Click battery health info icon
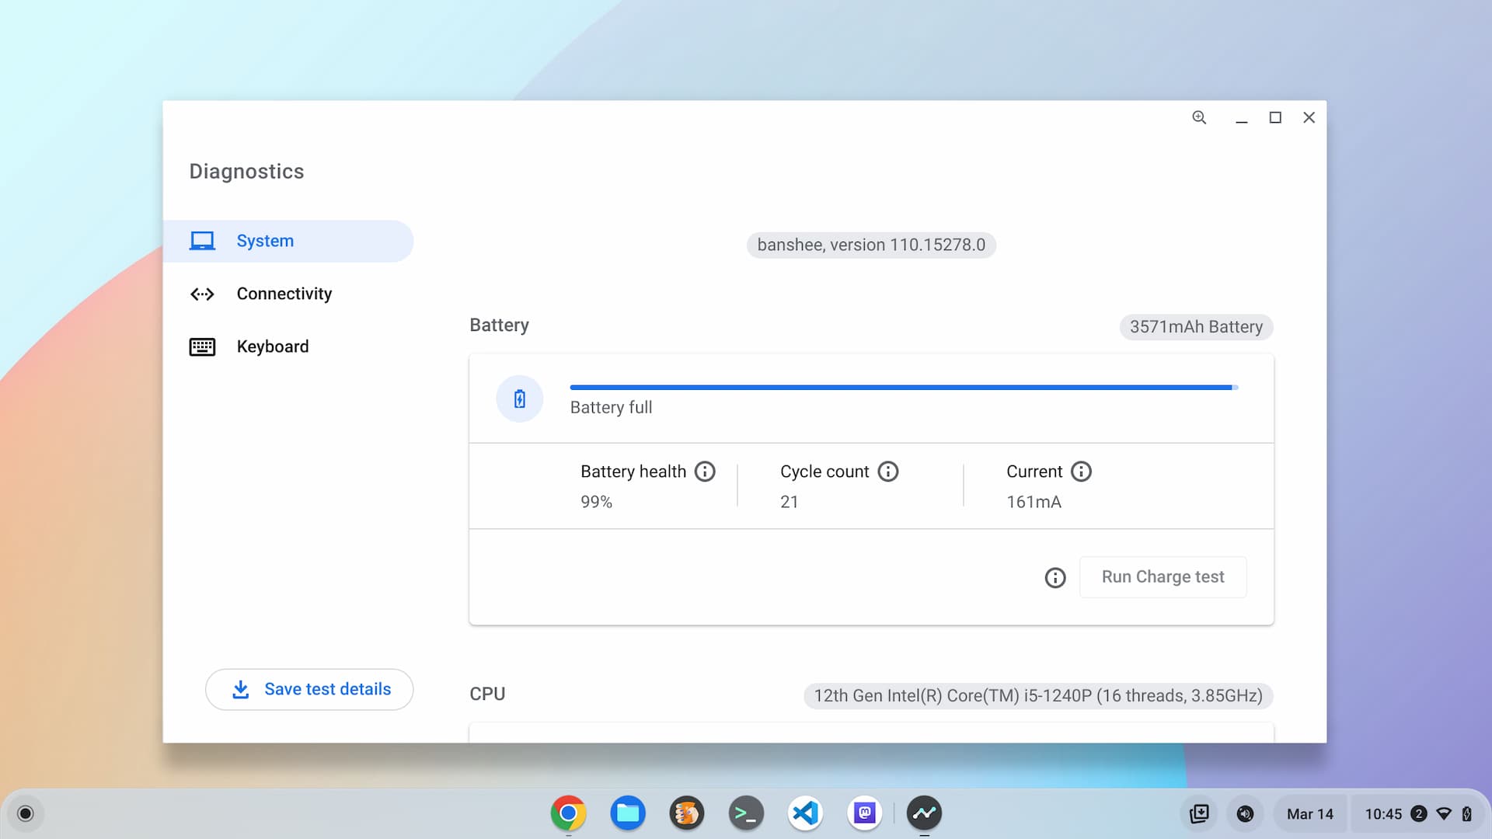The width and height of the screenshot is (1492, 839). tap(705, 472)
